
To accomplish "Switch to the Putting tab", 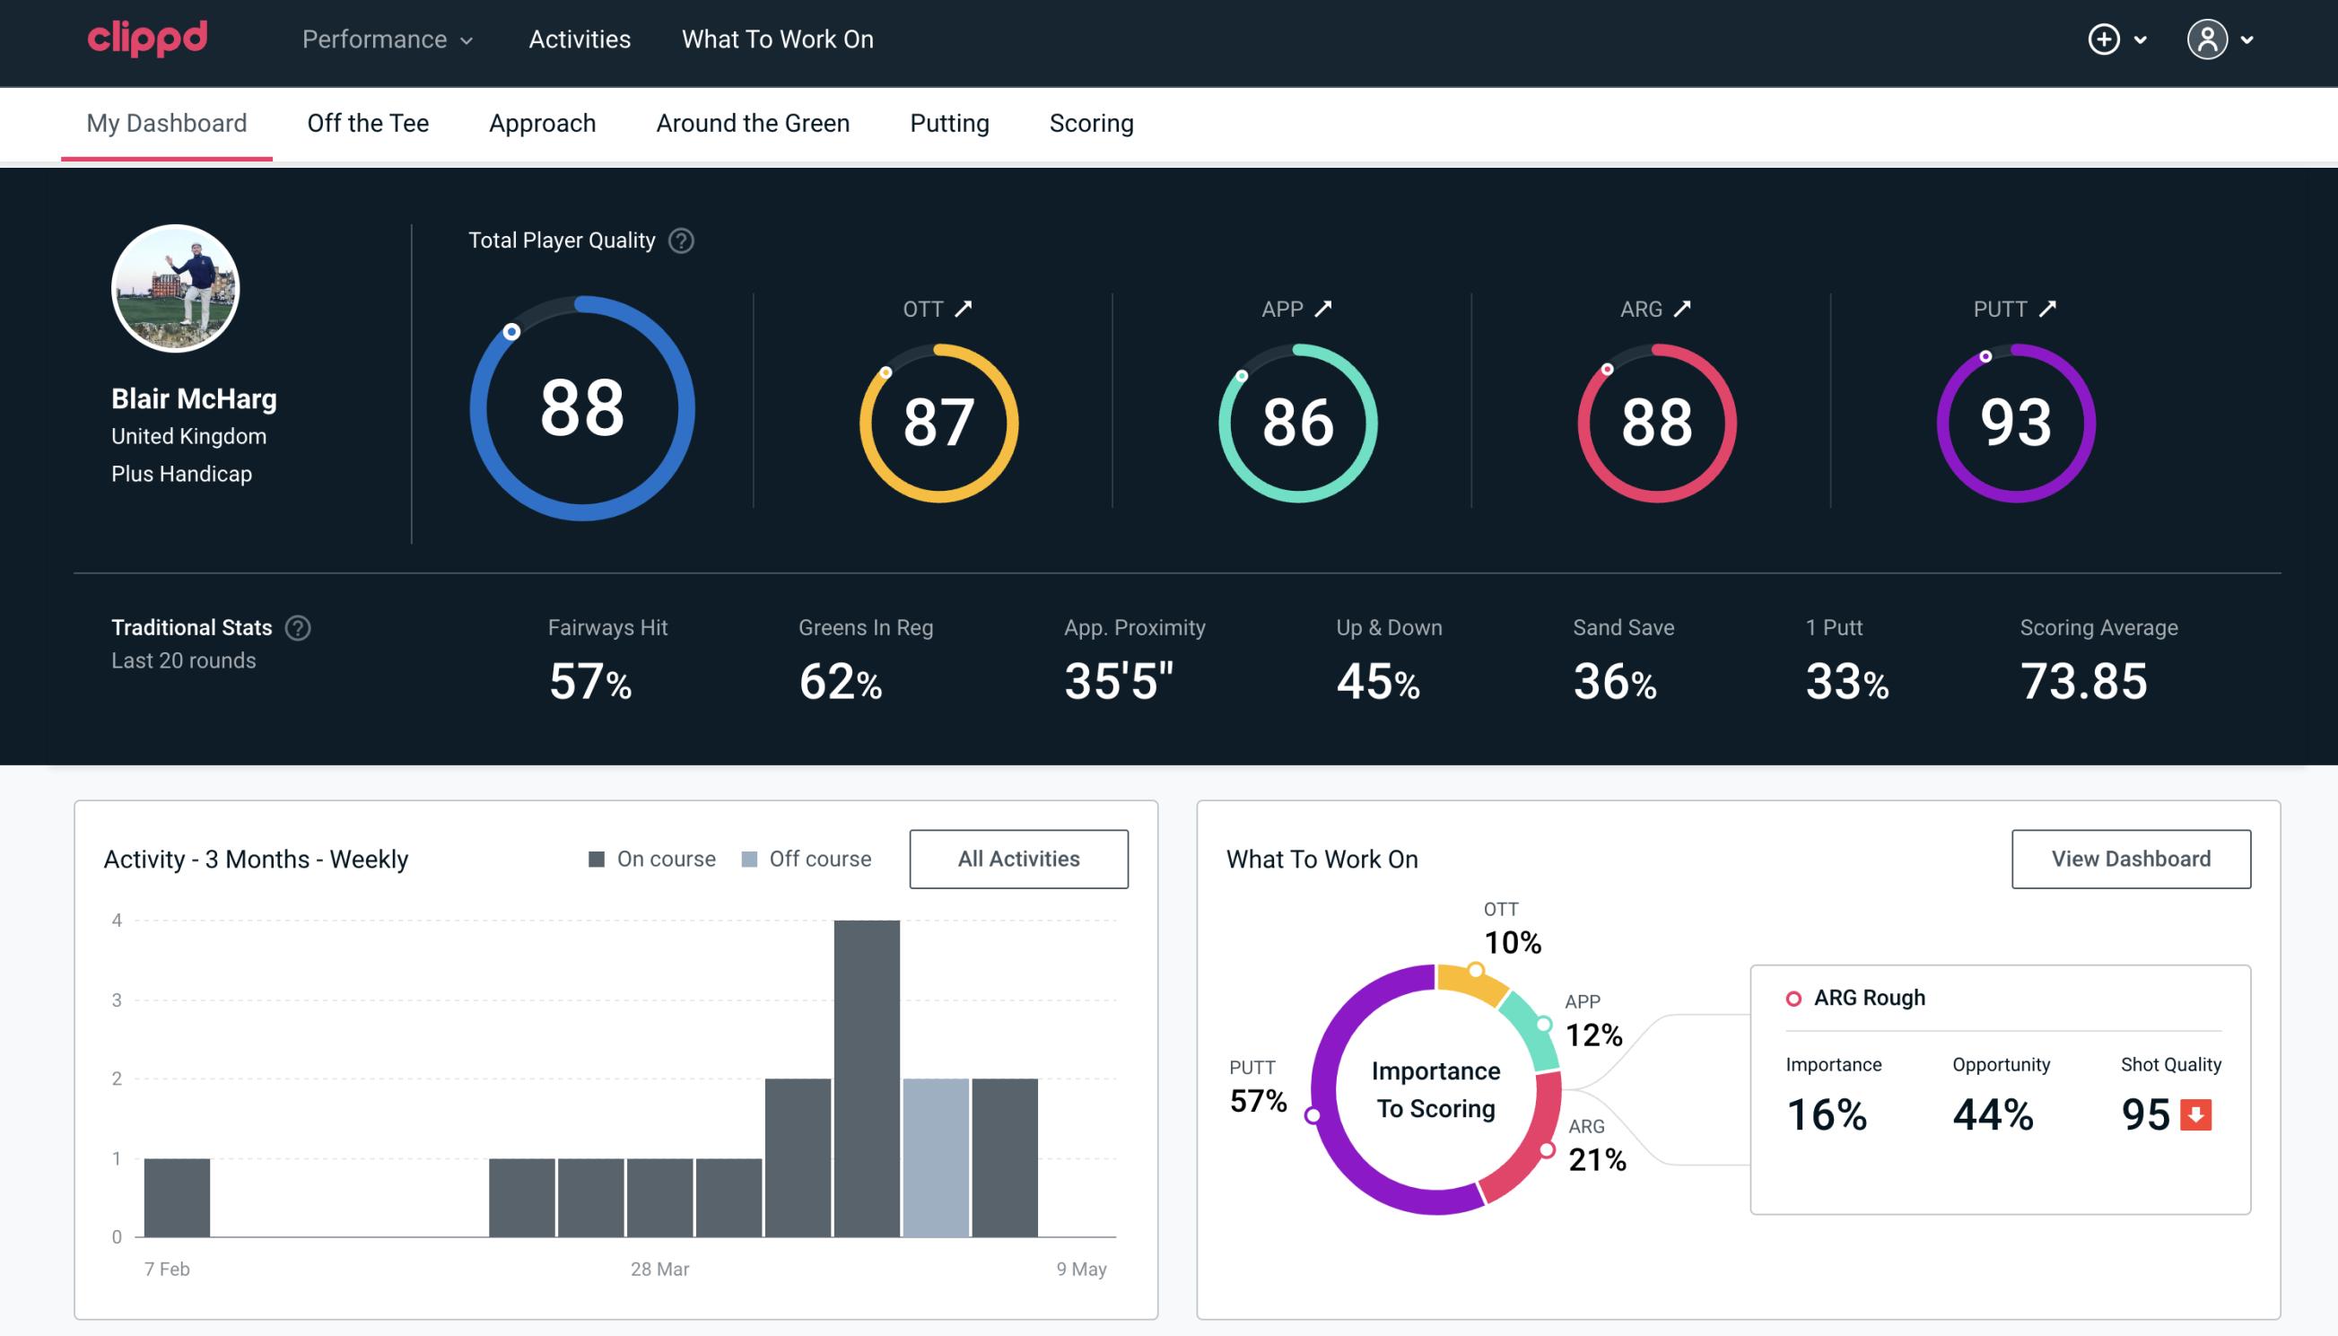I will click(x=949, y=122).
